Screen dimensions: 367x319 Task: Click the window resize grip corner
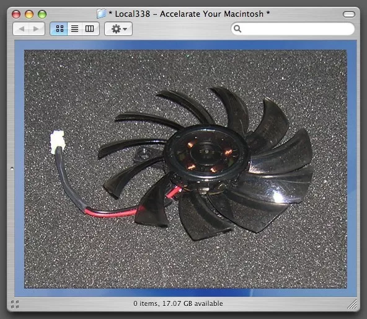coord(352,303)
